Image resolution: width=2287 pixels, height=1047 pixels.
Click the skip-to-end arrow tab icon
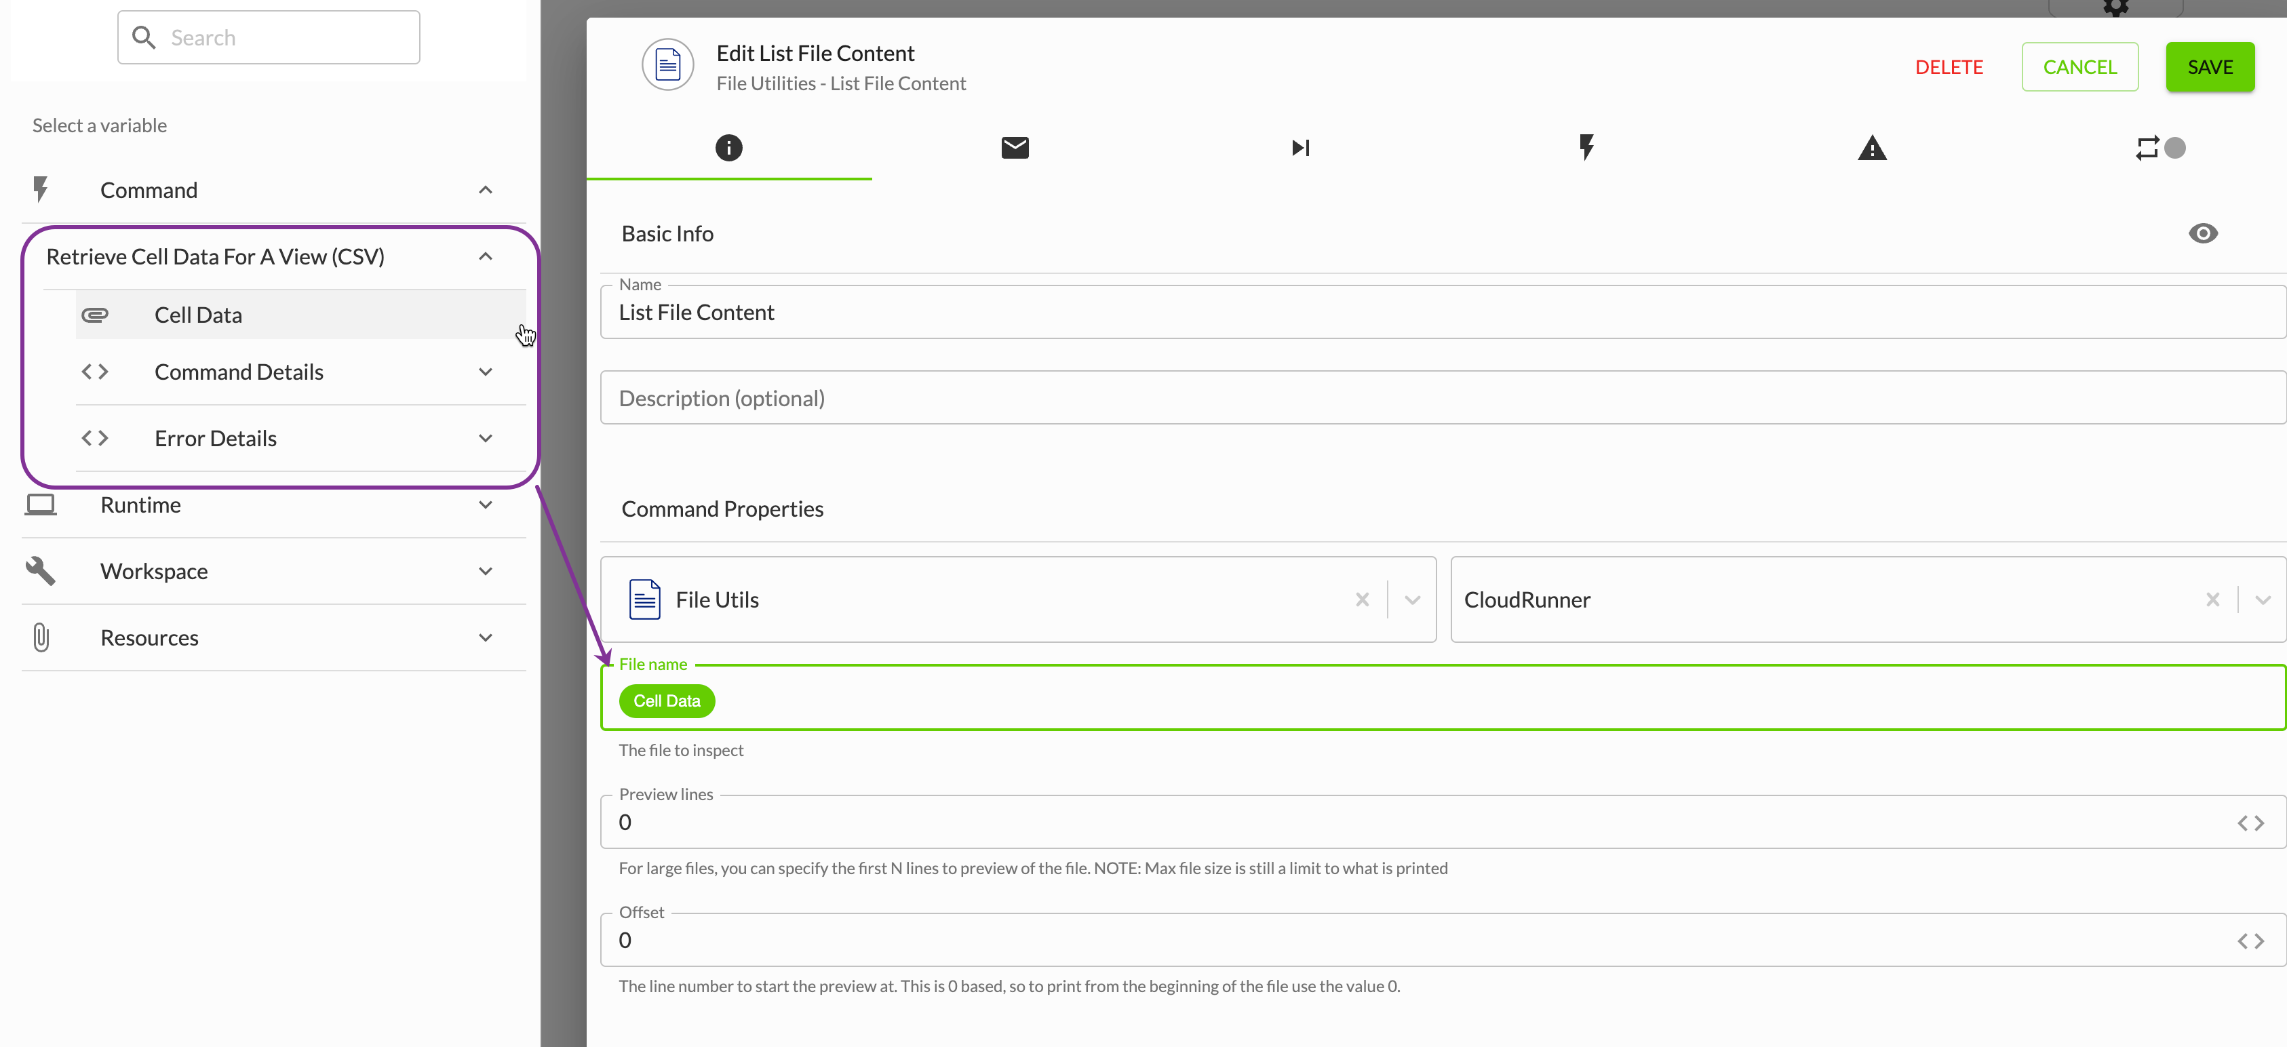coord(1301,147)
